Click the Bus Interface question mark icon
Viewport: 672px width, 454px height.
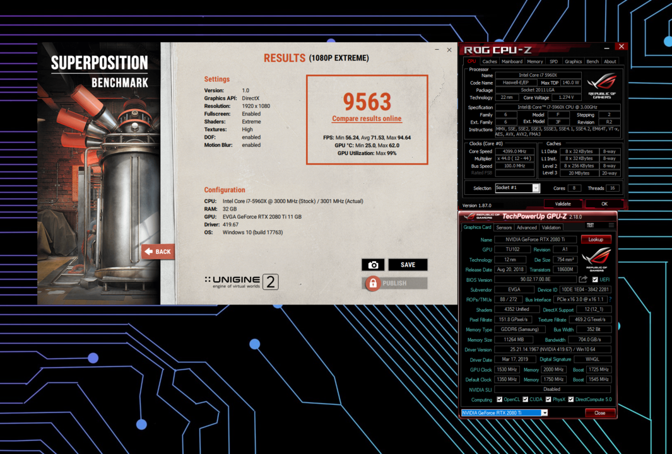pyautogui.click(x=610, y=300)
